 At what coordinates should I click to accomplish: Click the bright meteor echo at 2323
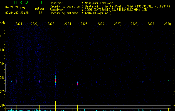pos(56,80)
